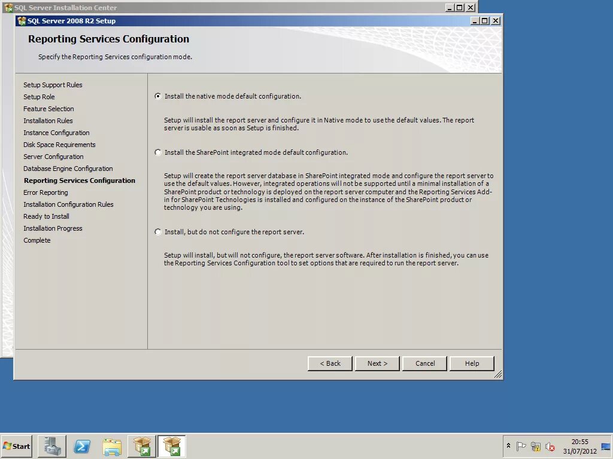This screenshot has height=459, width=613.
Task: Click Installation Progress step
Action: [53, 228]
